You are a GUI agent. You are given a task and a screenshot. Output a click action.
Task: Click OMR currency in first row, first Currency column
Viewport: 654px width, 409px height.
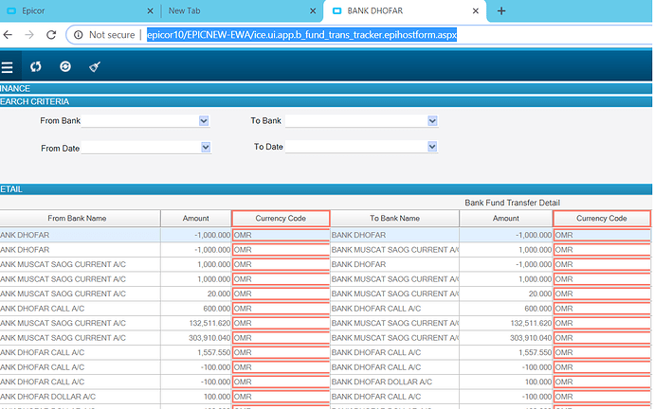[x=281, y=235]
